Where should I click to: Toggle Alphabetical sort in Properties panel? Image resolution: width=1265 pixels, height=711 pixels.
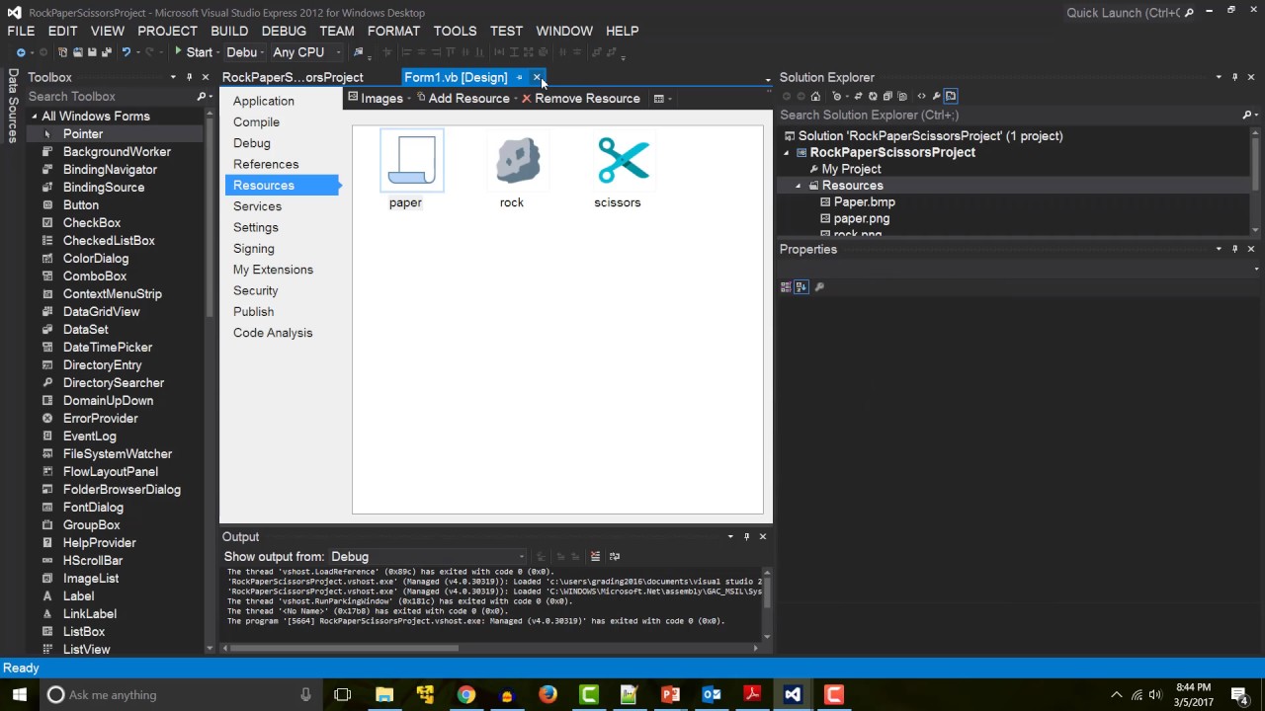click(801, 286)
